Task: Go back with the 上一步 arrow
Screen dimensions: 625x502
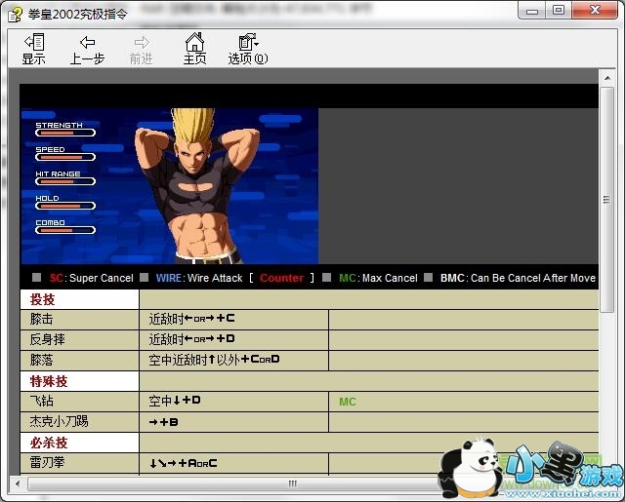Action: tap(87, 48)
